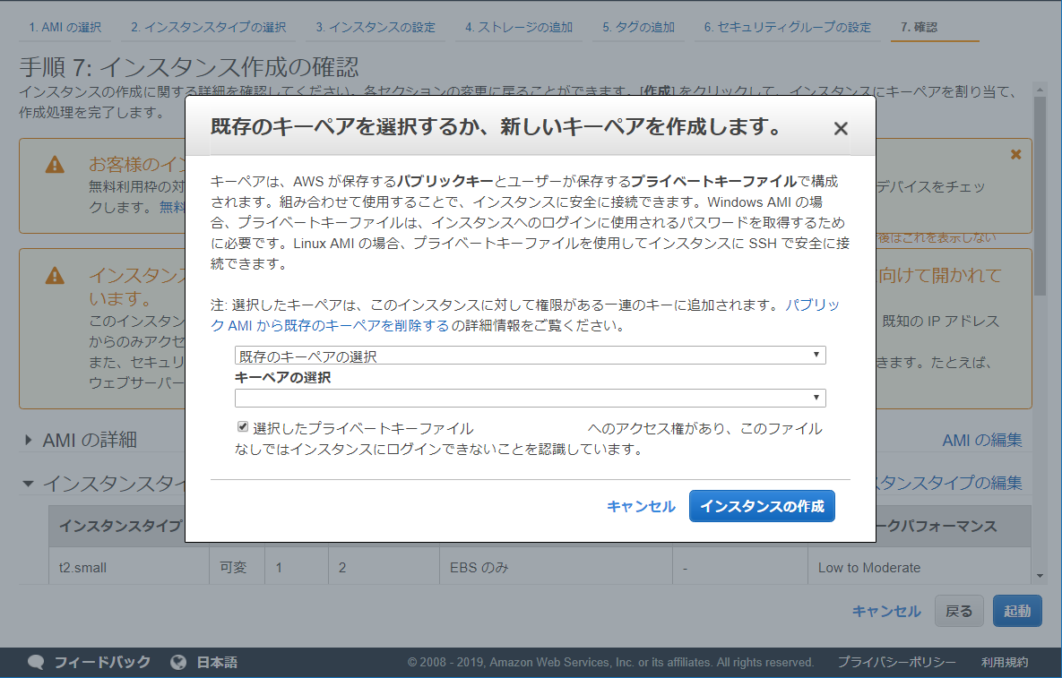1062x678 pixels.
Task: Click the globe icon beside 日本語
Action: 177,663
